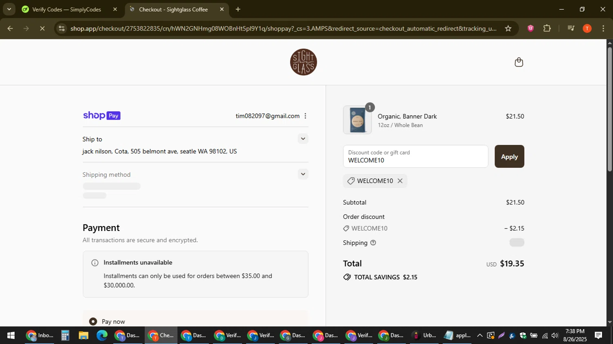613x344 pixels.
Task: Remove the WELCOME10 discount tag
Action: point(400,181)
